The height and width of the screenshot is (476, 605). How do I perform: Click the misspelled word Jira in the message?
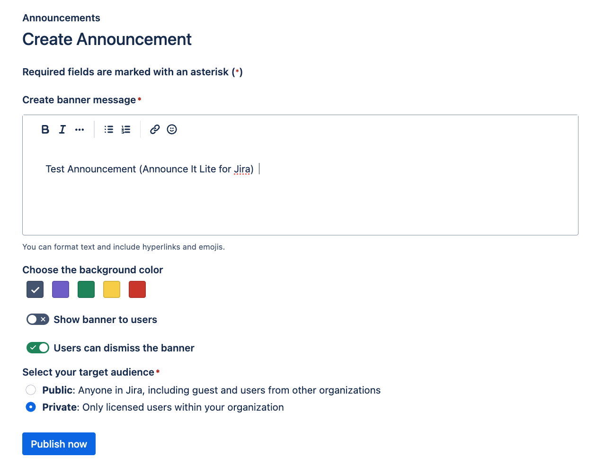[x=242, y=169]
